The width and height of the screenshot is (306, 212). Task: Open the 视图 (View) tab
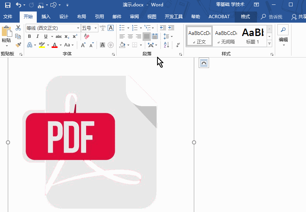coord(152,17)
